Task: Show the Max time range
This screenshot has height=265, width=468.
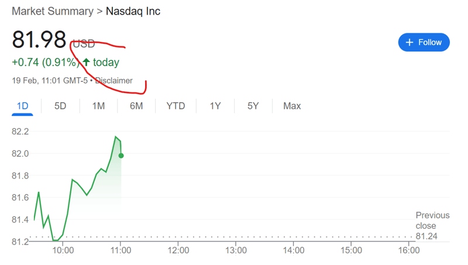Action: 292,106
